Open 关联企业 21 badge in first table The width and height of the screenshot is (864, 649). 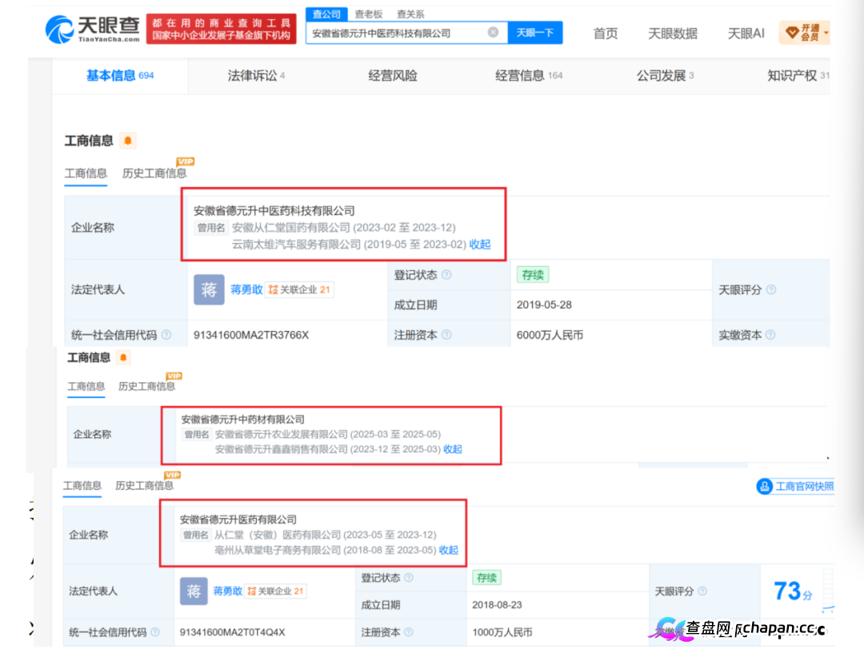[x=300, y=289]
